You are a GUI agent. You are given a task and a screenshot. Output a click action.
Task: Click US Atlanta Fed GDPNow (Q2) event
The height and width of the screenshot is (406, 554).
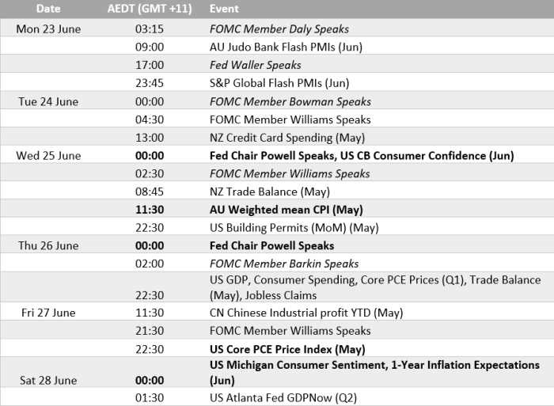[278, 397]
